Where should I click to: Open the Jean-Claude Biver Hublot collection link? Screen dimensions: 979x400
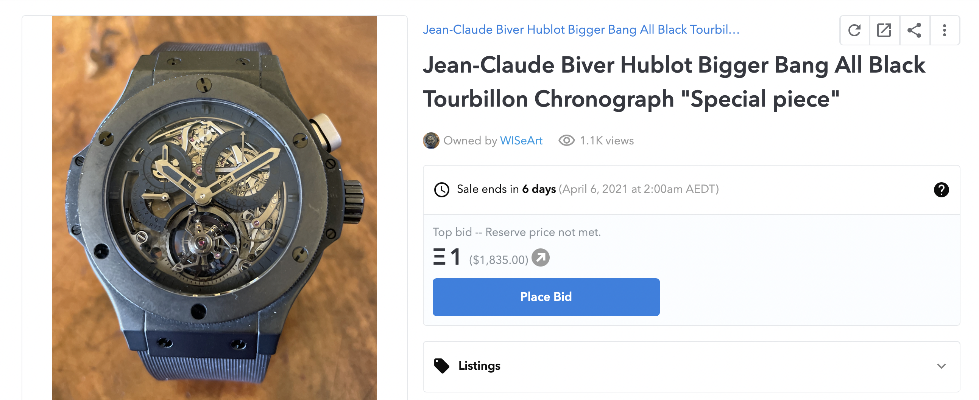(x=581, y=29)
